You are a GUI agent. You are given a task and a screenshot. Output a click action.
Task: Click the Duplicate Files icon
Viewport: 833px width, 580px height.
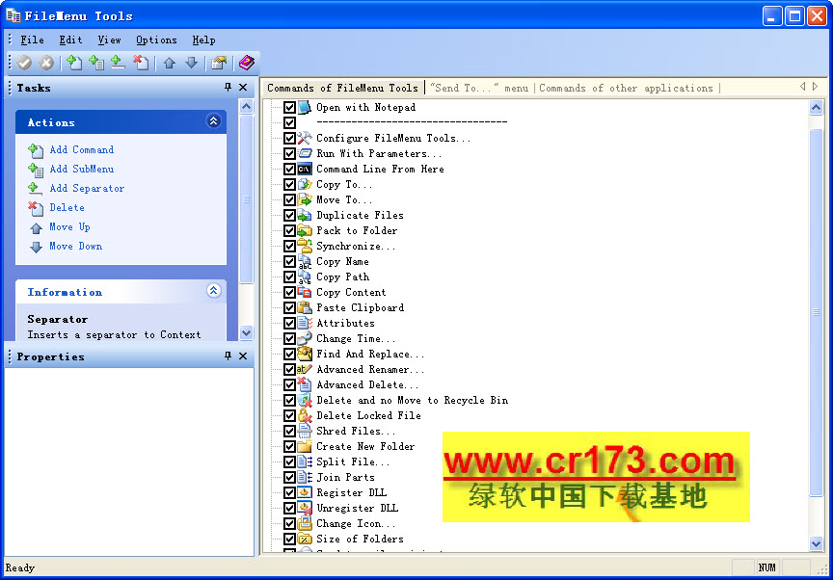pos(305,216)
